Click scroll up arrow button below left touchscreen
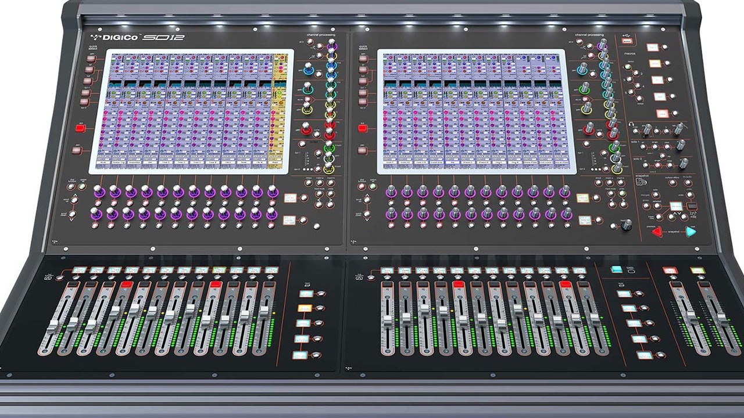The image size is (744, 418). tap(74, 199)
